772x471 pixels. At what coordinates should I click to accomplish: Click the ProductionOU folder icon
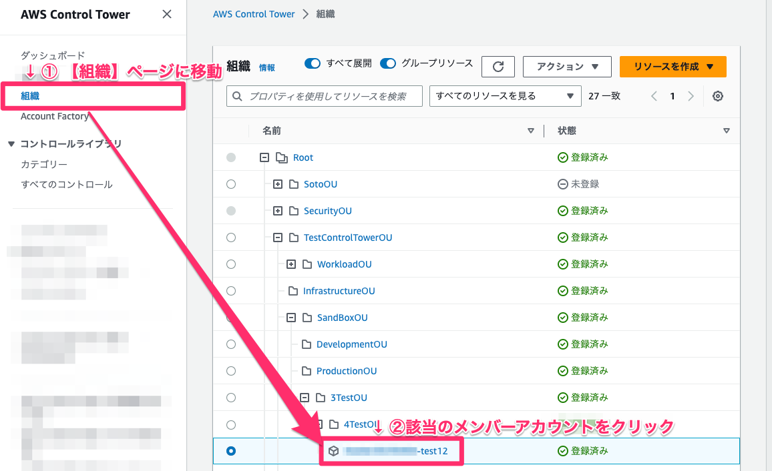(307, 371)
